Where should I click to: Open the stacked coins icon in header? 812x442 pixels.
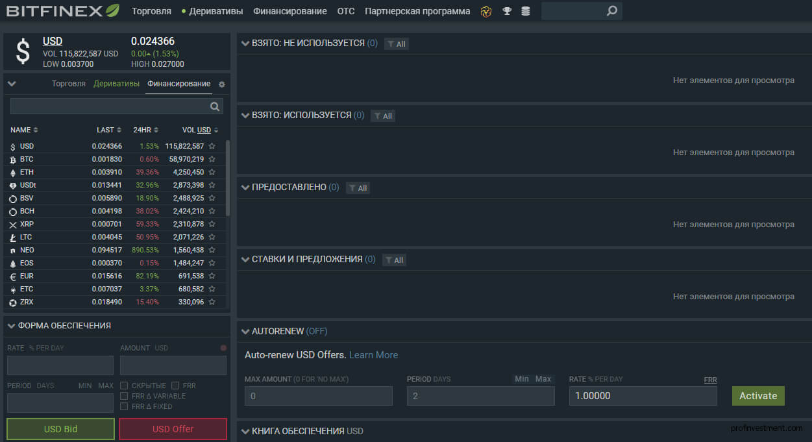(525, 11)
